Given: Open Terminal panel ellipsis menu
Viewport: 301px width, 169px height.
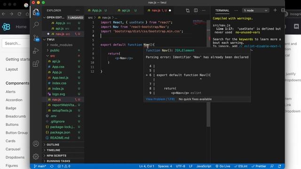Looking at the screenshot, I should (236, 10).
